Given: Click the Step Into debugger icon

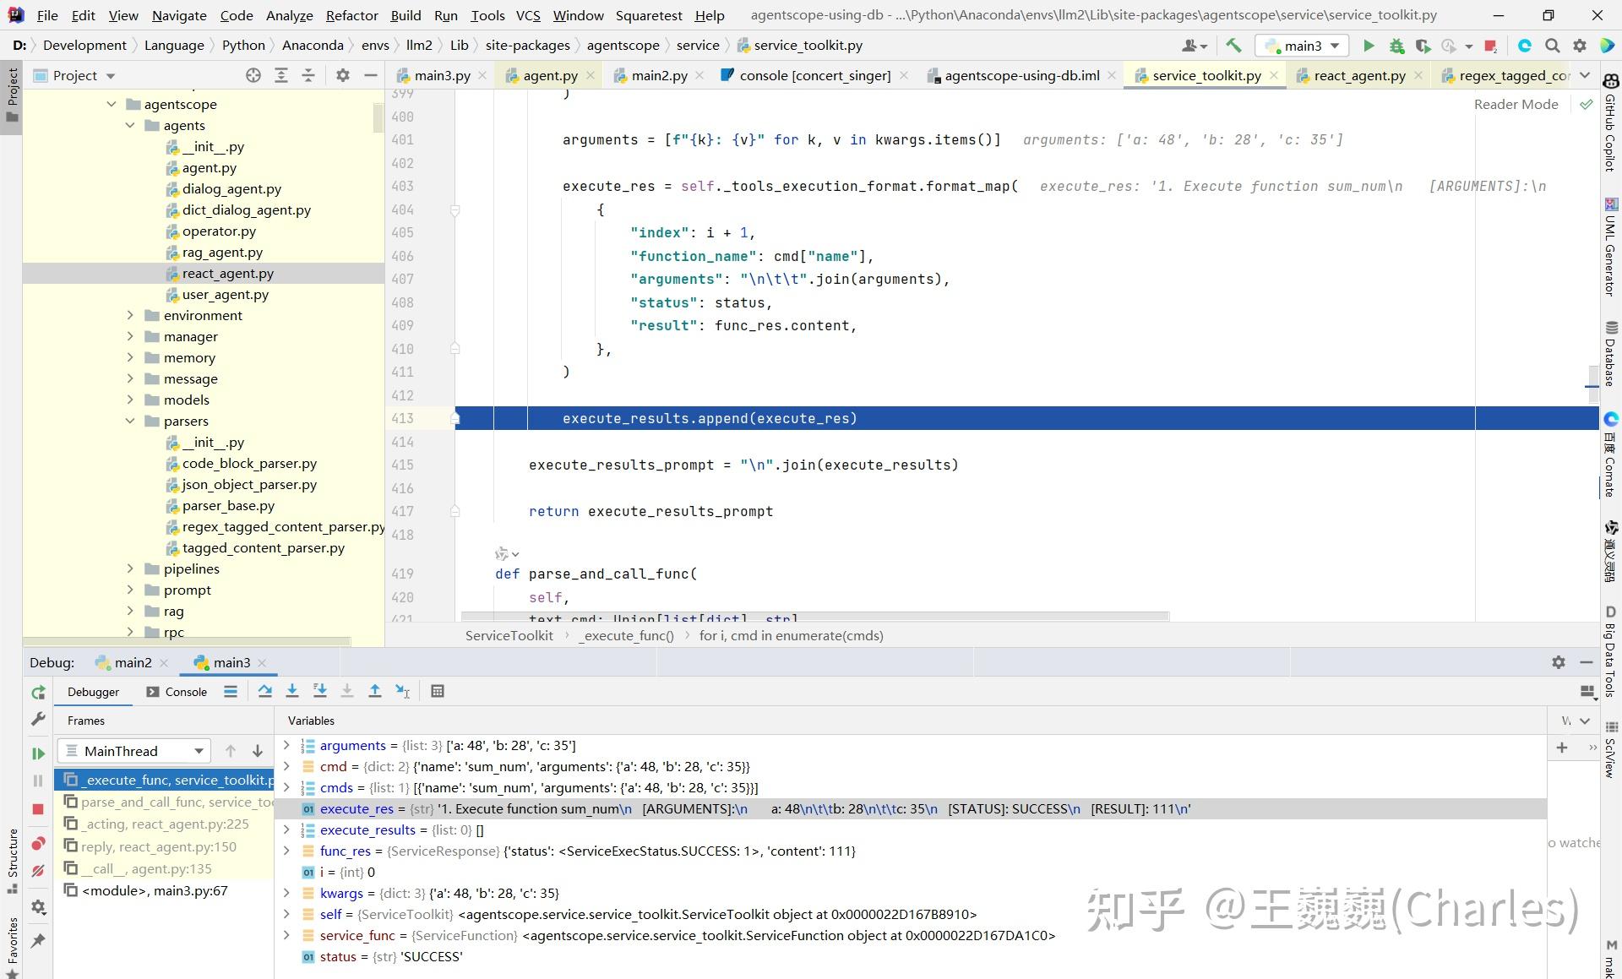Looking at the screenshot, I should click(292, 691).
